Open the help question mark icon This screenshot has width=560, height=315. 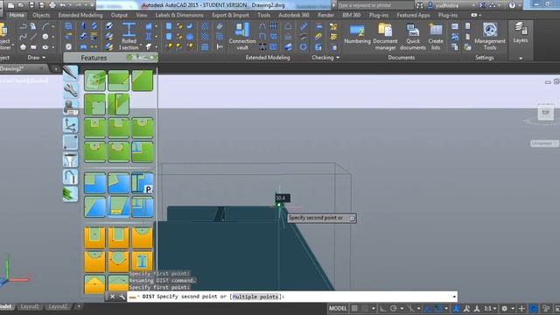(512, 5)
